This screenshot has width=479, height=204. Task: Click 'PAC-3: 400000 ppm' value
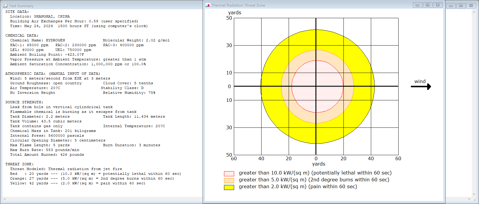123,45
